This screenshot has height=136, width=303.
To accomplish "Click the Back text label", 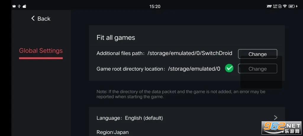I will 44,19.
